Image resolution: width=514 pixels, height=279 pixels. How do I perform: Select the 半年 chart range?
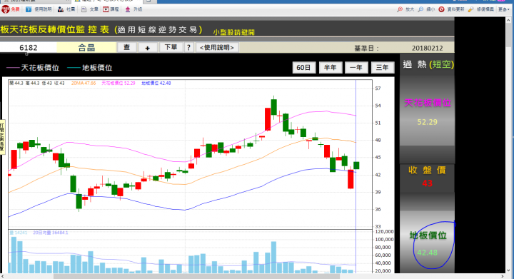click(330, 68)
